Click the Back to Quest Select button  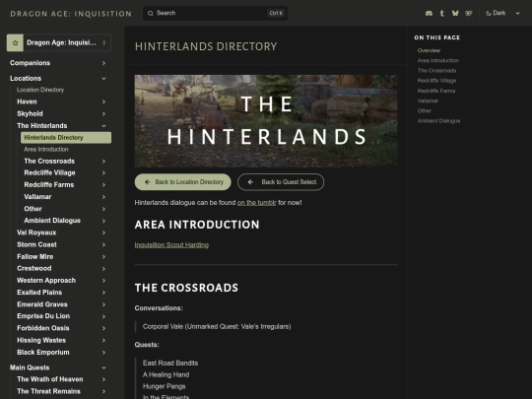coord(281,182)
